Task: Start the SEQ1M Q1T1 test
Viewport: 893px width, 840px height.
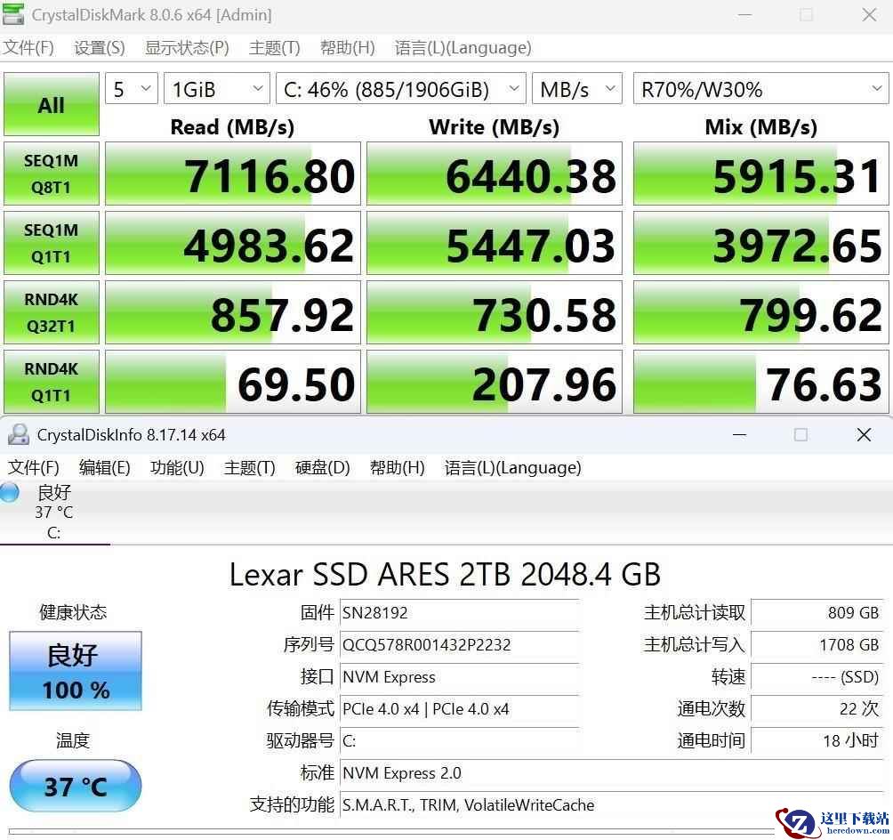Action: [x=52, y=243]
